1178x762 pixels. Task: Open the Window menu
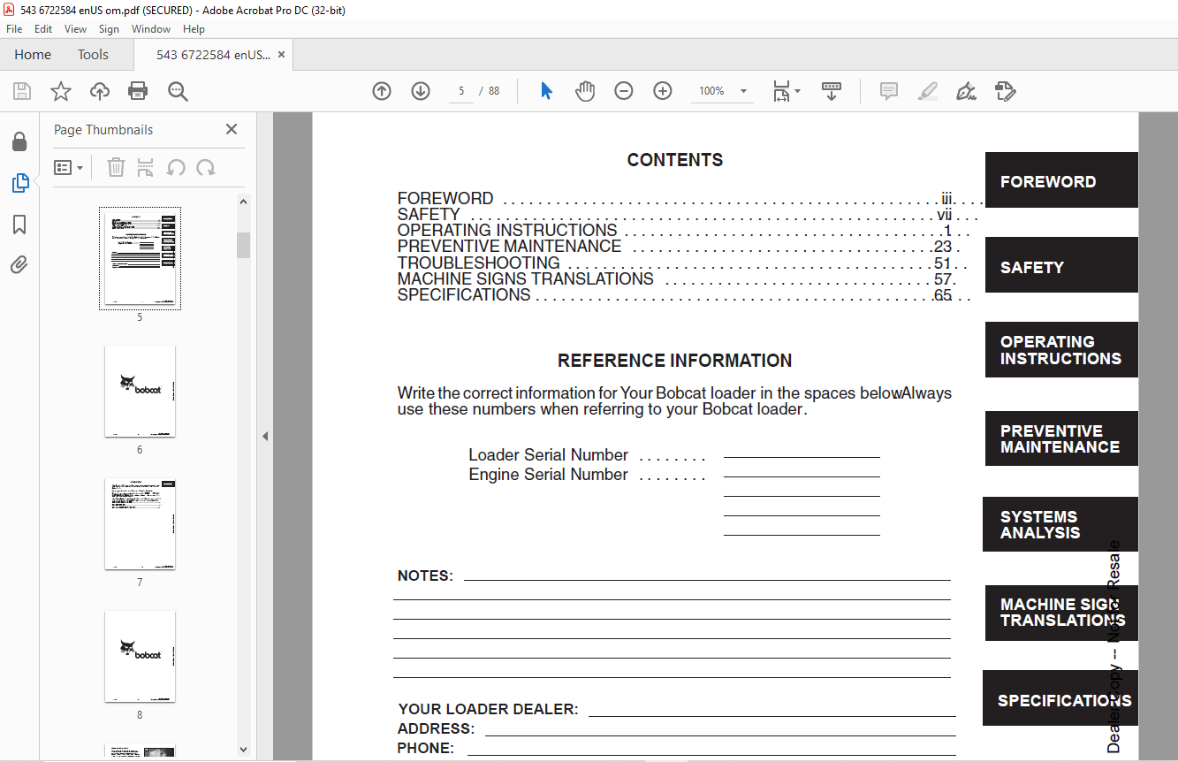pos(151,29)
